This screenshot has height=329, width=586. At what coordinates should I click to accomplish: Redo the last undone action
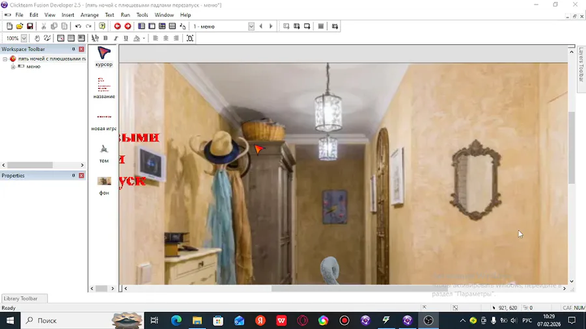click(x=89, y=26)
